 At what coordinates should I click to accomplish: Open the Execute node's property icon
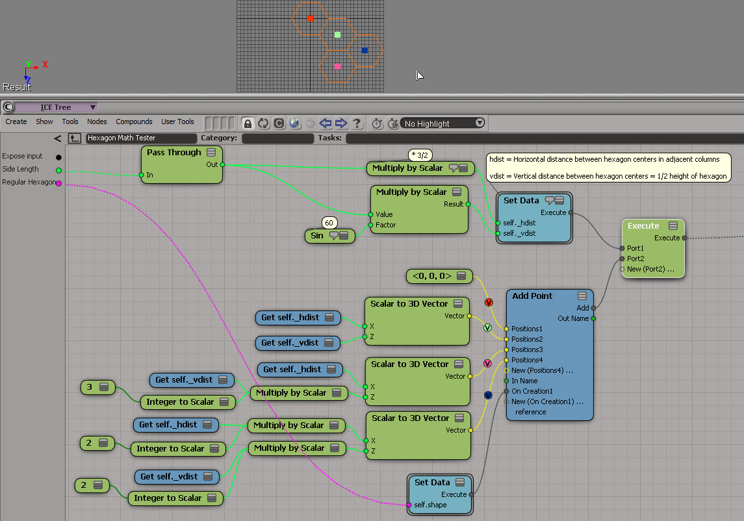point(673,226)
